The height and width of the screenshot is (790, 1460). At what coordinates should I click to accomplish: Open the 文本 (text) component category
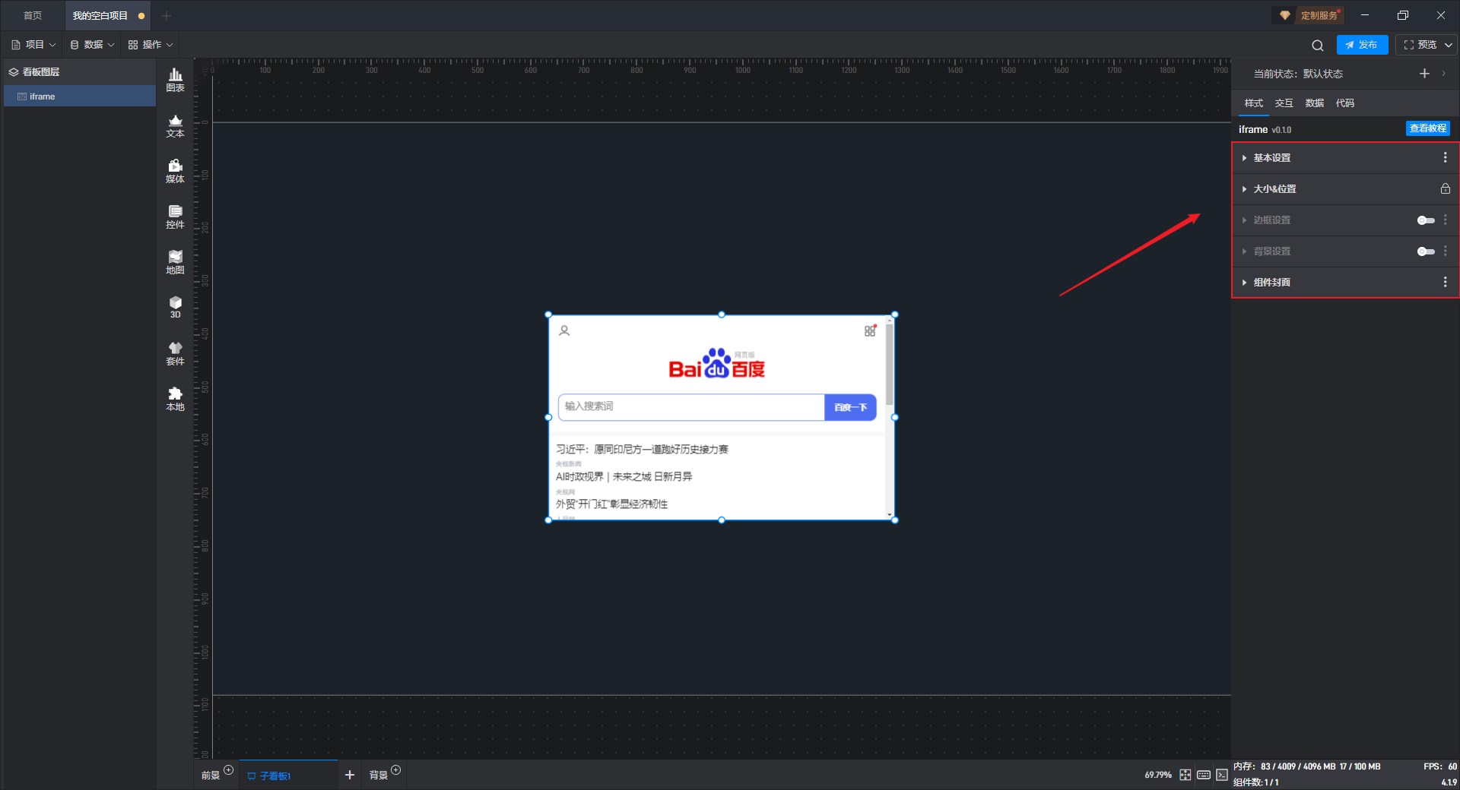click(175, 125)
